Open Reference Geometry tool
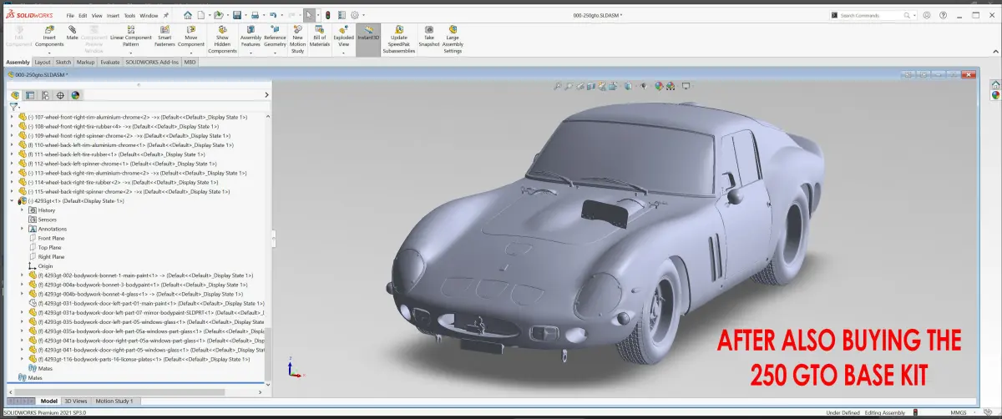The height and width of the screenshot is (419, 1002). tap(275, 36)
